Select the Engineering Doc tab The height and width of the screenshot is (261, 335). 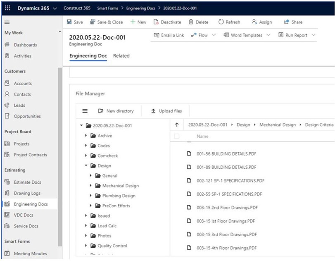pos(88,56)
